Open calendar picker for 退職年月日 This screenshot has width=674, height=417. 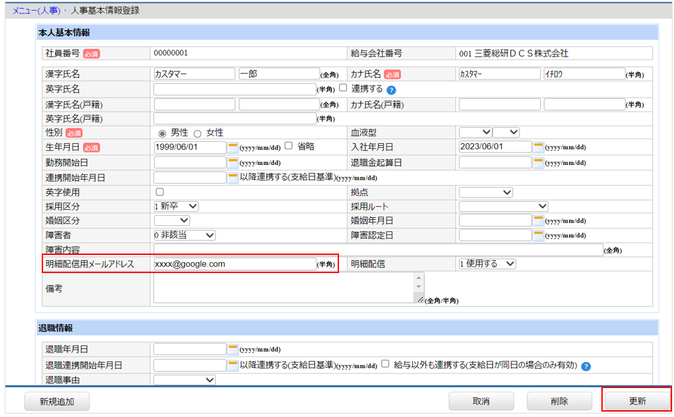click(233, 349)
